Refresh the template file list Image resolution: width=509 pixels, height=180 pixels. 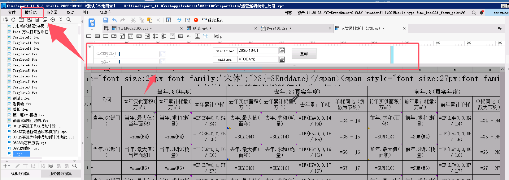coord(13,19)
